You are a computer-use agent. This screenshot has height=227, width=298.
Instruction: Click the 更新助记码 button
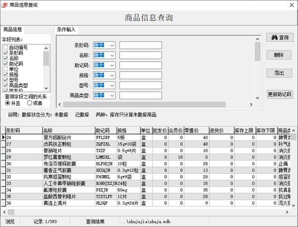(x=280, y=94)
